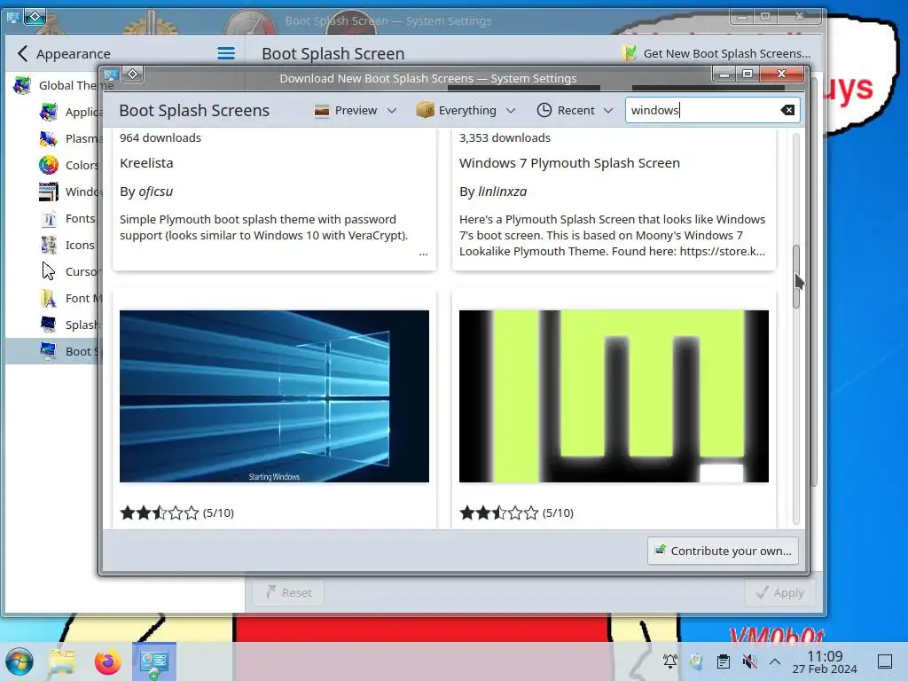Open the blue Starting Windows thumbnail
The width and height of the screenshot is (908, 681).
click(274, 396)
